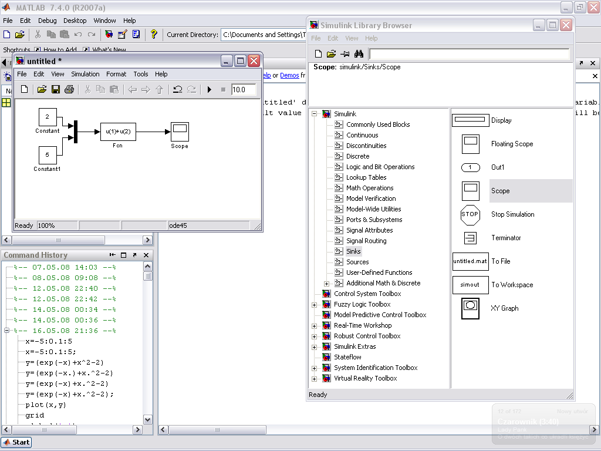Print the untitled model
The image size is (601, 451).
tap(69, 89)
